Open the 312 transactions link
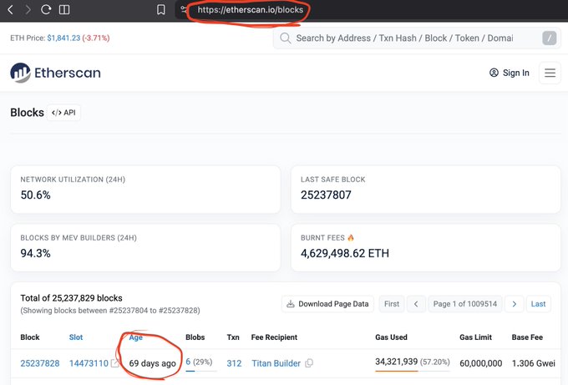 click(x=234, y=363)
